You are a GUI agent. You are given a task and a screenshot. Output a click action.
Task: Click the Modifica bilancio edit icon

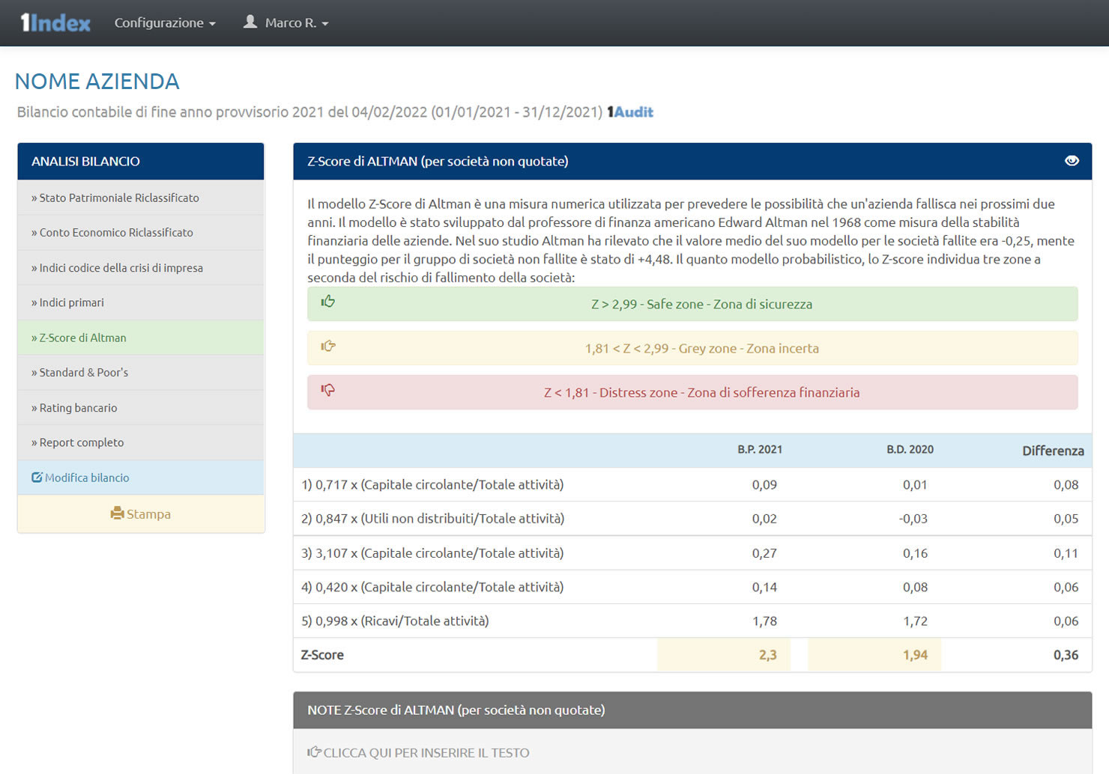(37, 478)
